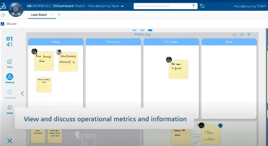Activate the Meeting mode
The height and width of the screenshot is (146, 268).
[x=10, y=78]
